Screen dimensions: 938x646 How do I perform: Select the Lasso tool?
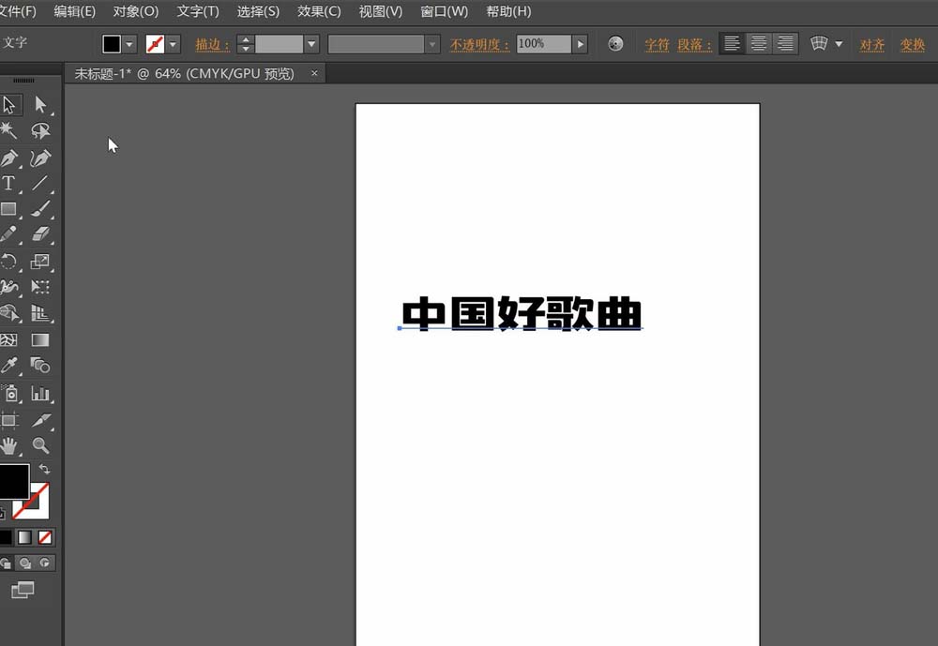[x=40, y=130]
